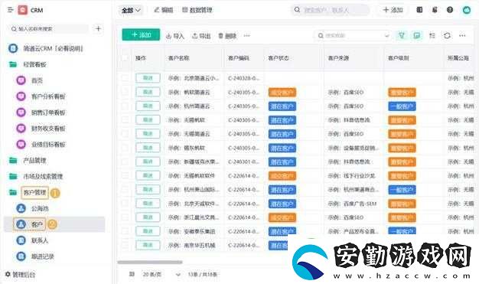The height and width of the screenshot is (284, 479).
Task: Open the sort and field settings icon
Action: [x=432, y=35]
